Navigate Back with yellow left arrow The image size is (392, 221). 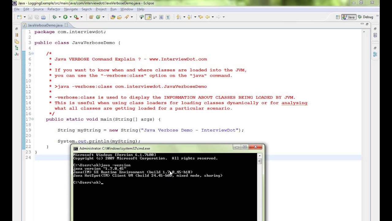[207, 17]
